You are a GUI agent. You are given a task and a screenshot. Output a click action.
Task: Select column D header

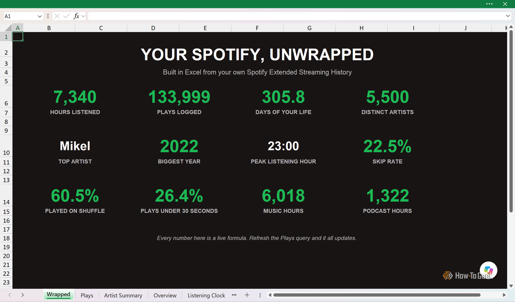pyautogui.click(x=153, y=28)
